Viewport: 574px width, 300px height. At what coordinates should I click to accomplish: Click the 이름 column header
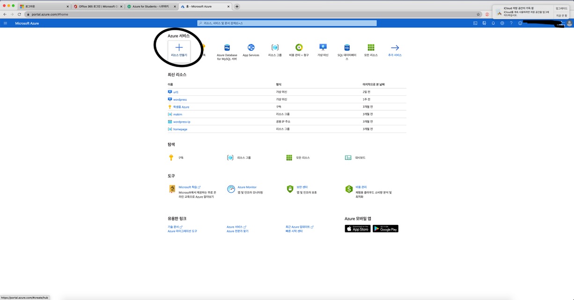(170, 84)
